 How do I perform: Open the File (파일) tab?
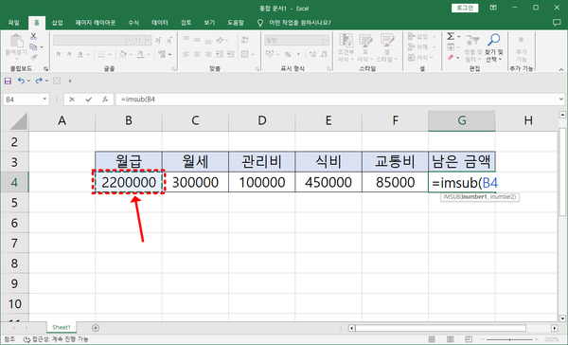pyautogui.click(x=14, y=23)
